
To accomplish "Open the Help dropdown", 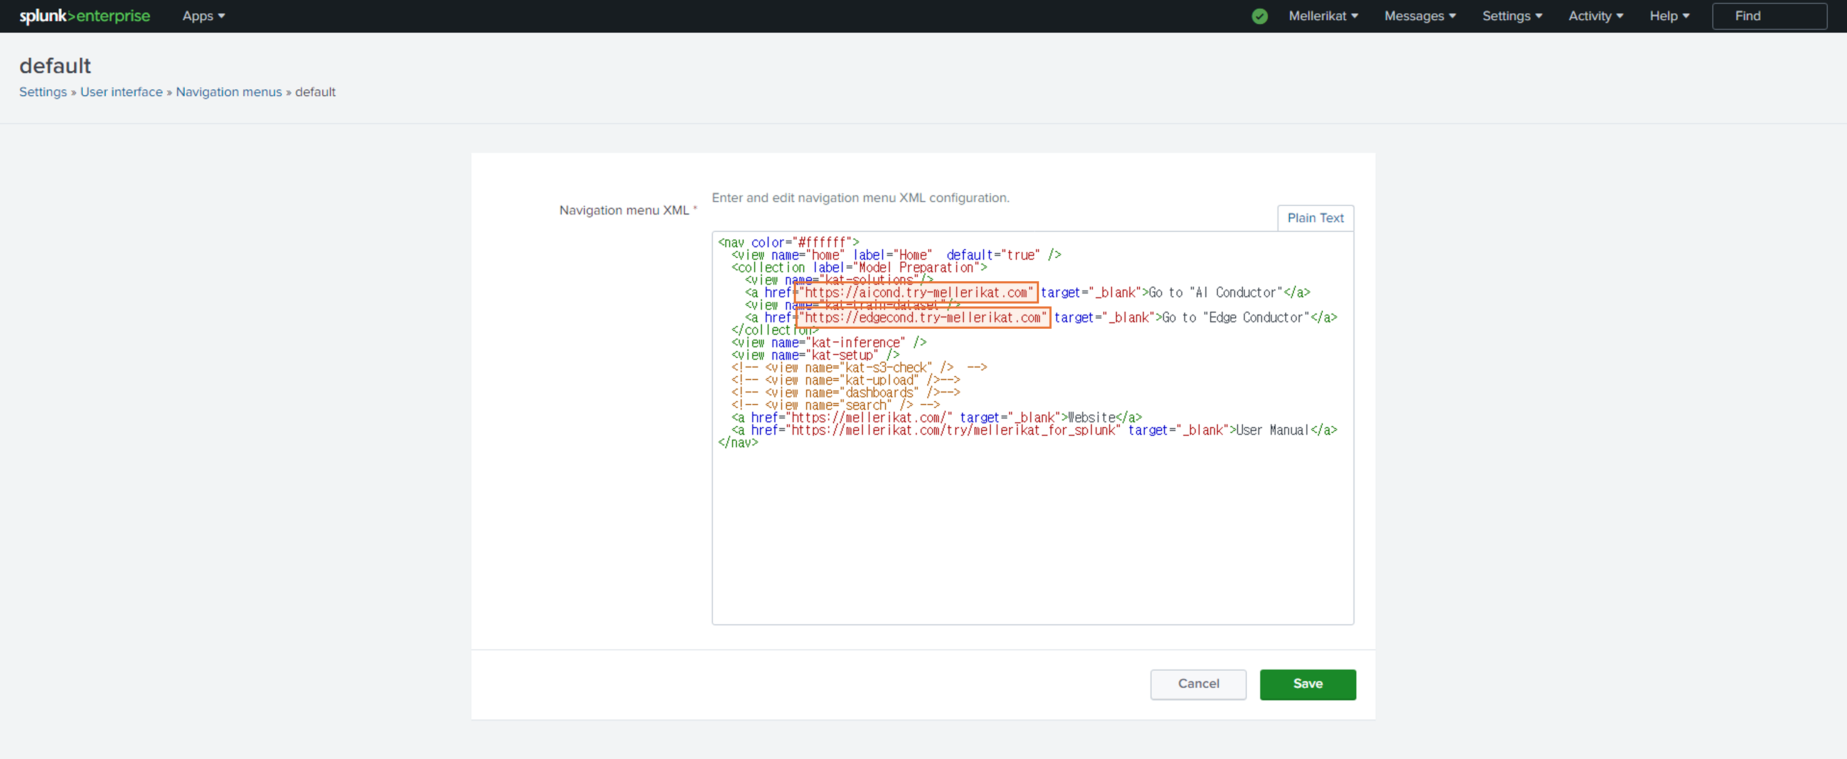I will pos(1669,16).
